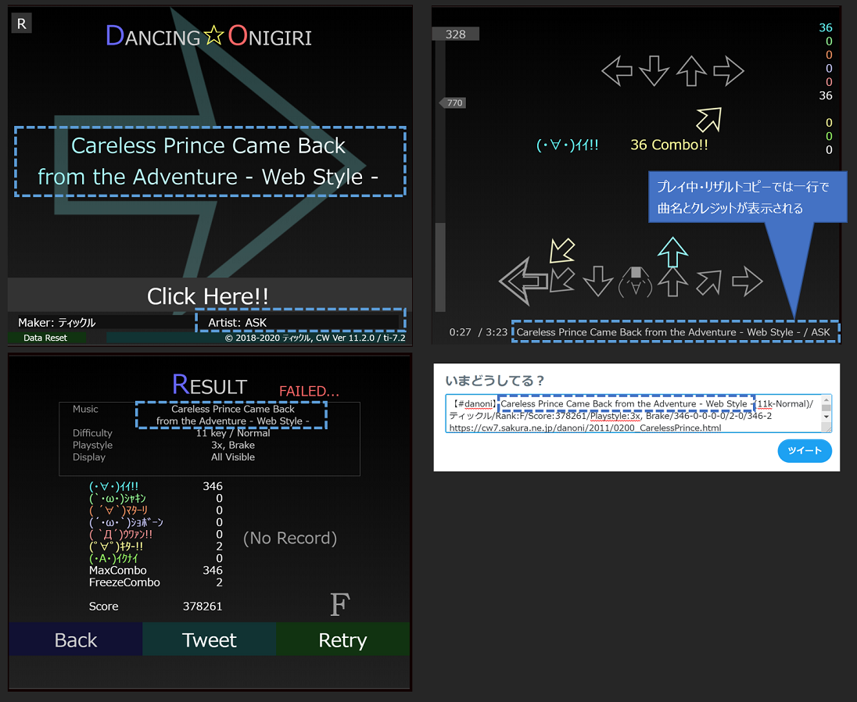This screenshot has width=857, height=702.
Task: Click the '328' life value label
Action: (x=455, y=34)
